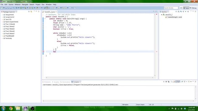Open the File menu
Screen dimensions: 198x111
click(x=2, y=5)
